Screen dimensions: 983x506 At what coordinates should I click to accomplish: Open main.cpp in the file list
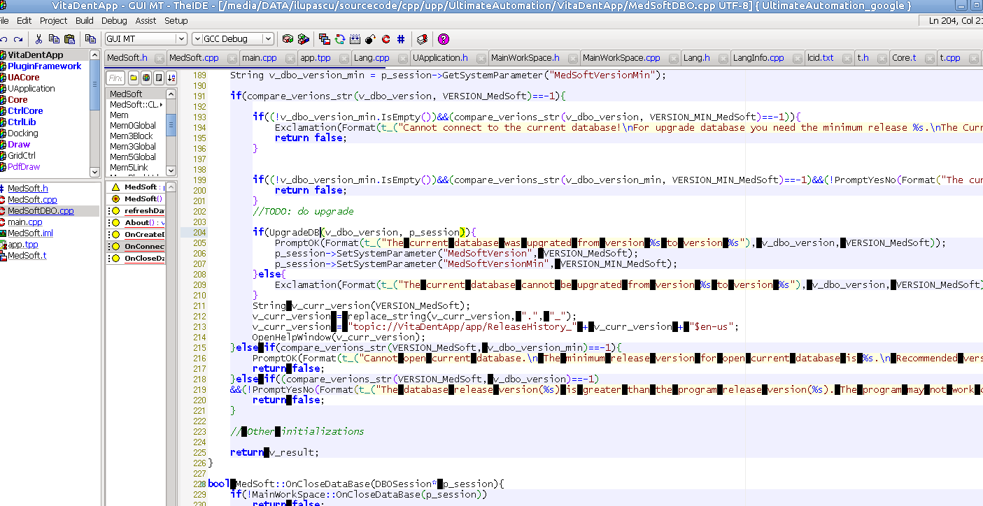[x=24, y=222]
